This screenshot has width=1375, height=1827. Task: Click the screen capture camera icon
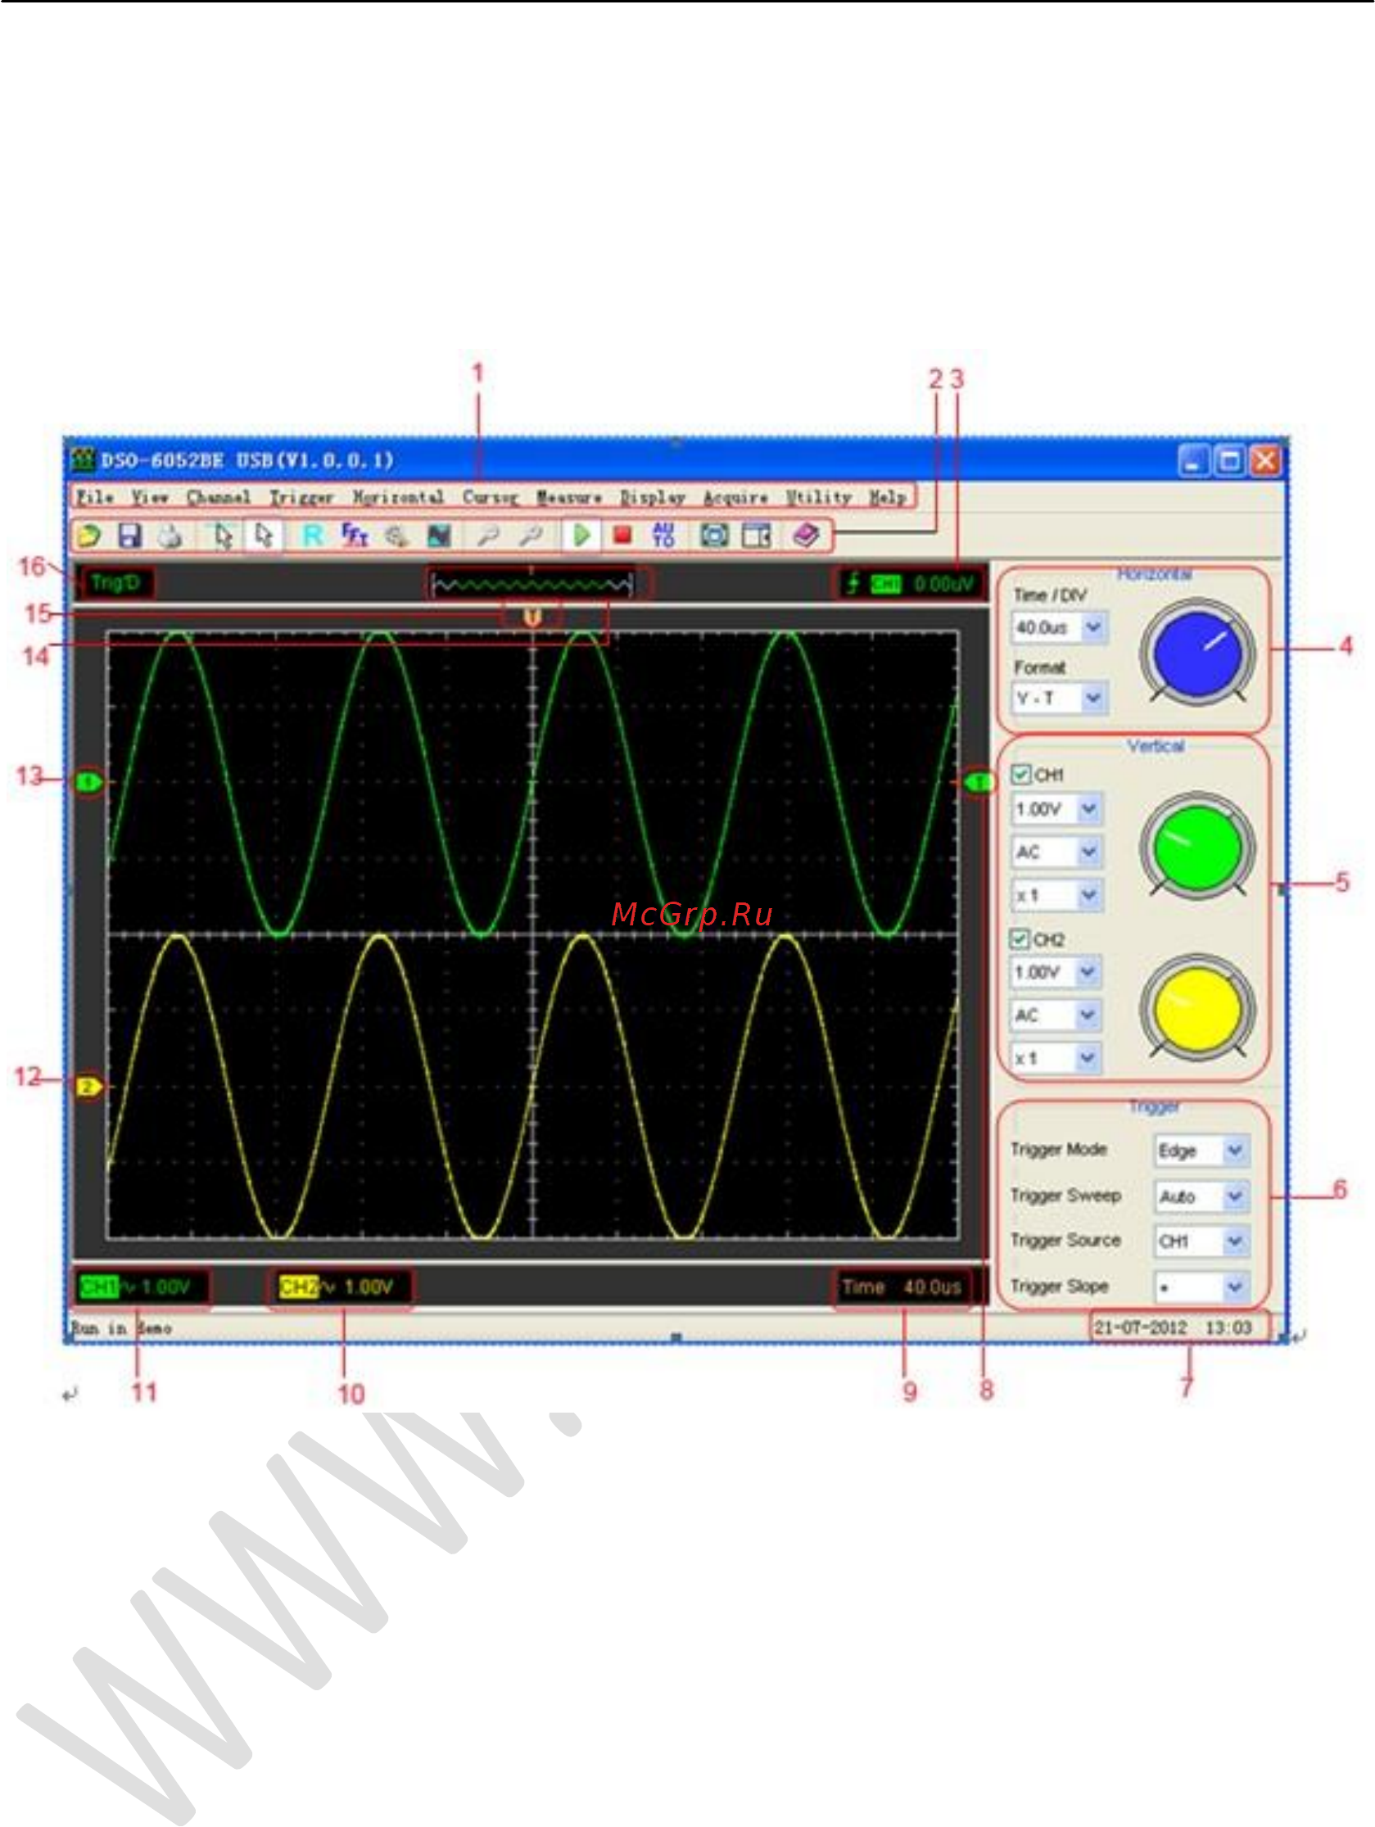coord(714,536)
